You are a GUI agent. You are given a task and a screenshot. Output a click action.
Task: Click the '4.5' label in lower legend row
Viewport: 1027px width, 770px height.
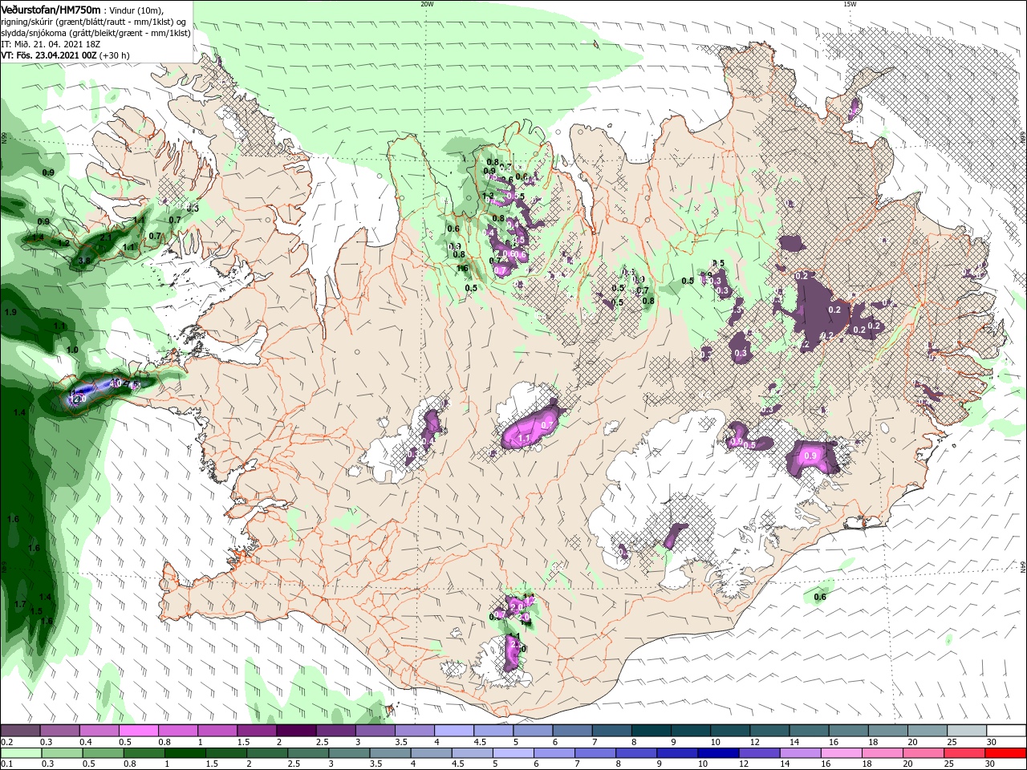click(x=457, y=764)
